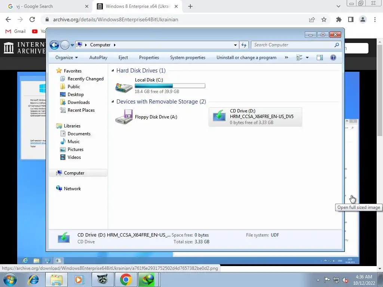Click the refresh button beside the address bar

click(x=244, y=45)
